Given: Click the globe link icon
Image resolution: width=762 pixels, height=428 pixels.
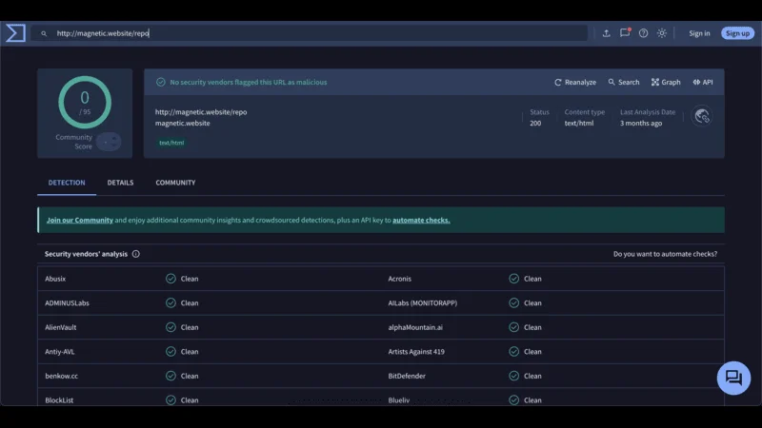Looking at the screenshot, I should tap(702, 116).
